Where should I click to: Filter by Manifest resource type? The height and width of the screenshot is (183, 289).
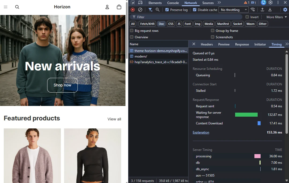[223, 24]
